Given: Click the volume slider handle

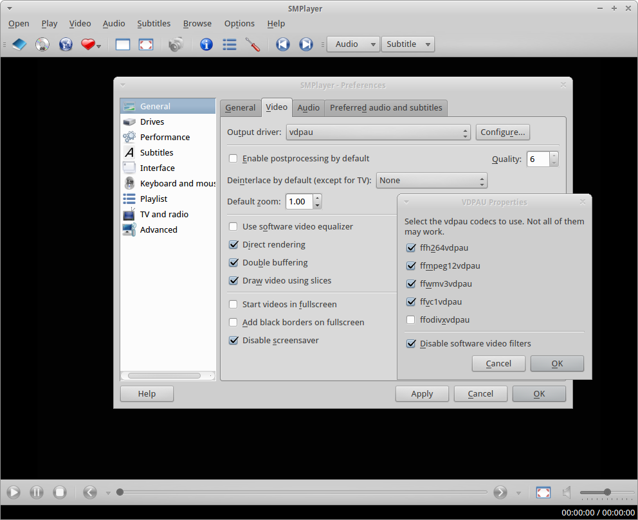Looking at the screenshot, I should click(607, 492).
